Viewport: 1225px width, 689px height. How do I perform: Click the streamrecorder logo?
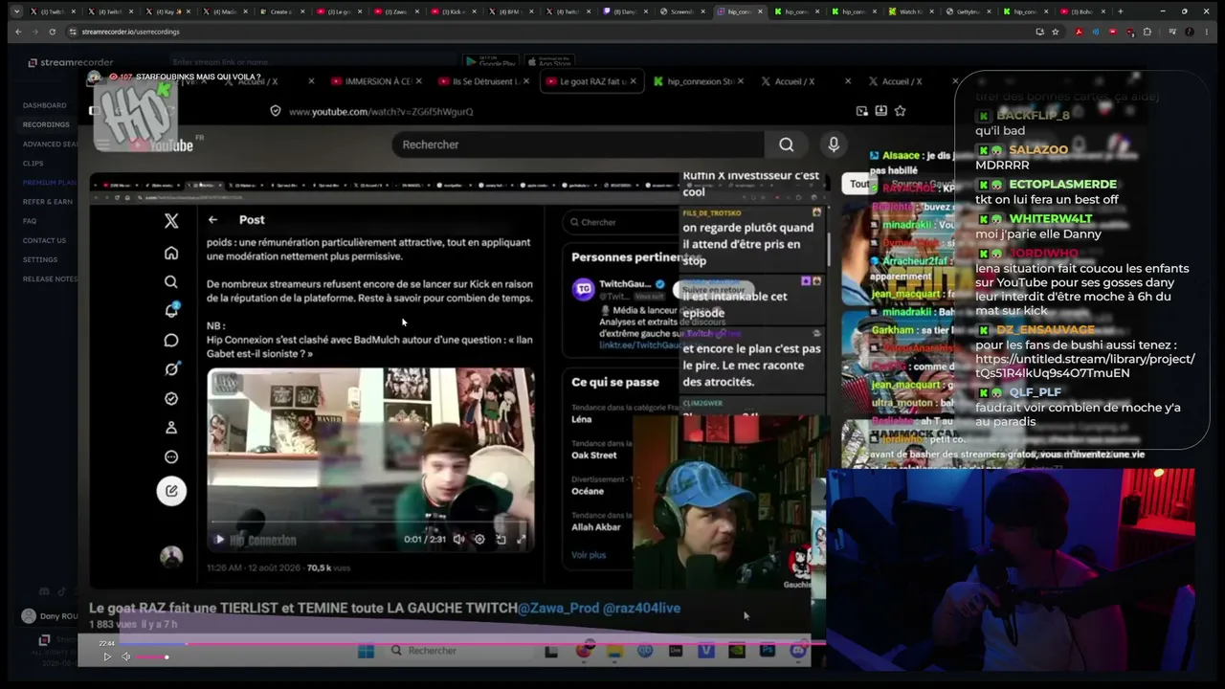tap(70, 62)
